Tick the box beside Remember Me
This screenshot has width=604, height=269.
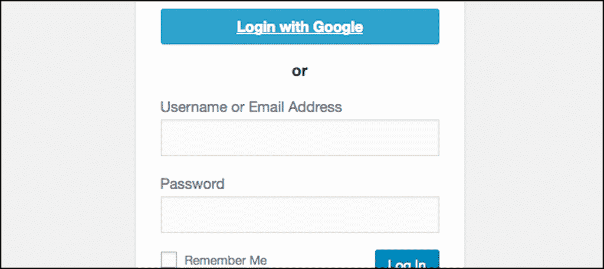[x=169, y=260]
